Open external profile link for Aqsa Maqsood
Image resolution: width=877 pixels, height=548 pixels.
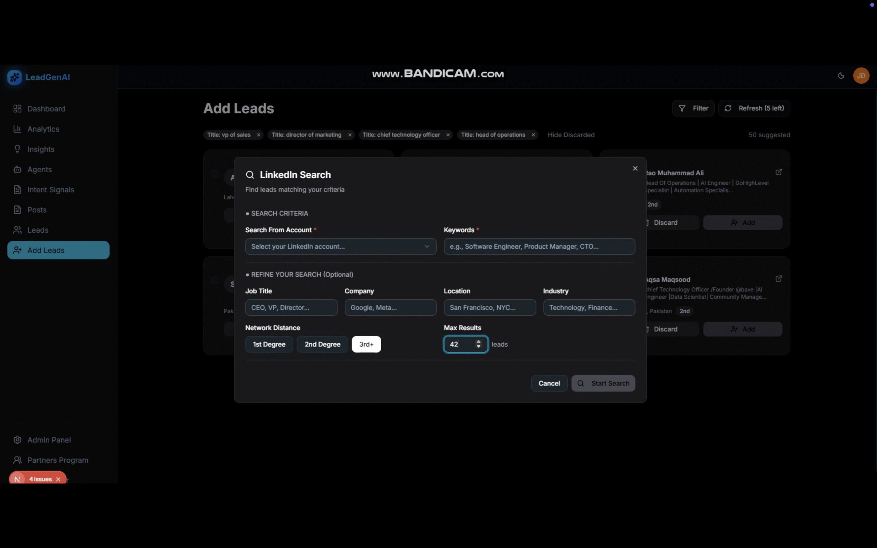coord(778,279)
